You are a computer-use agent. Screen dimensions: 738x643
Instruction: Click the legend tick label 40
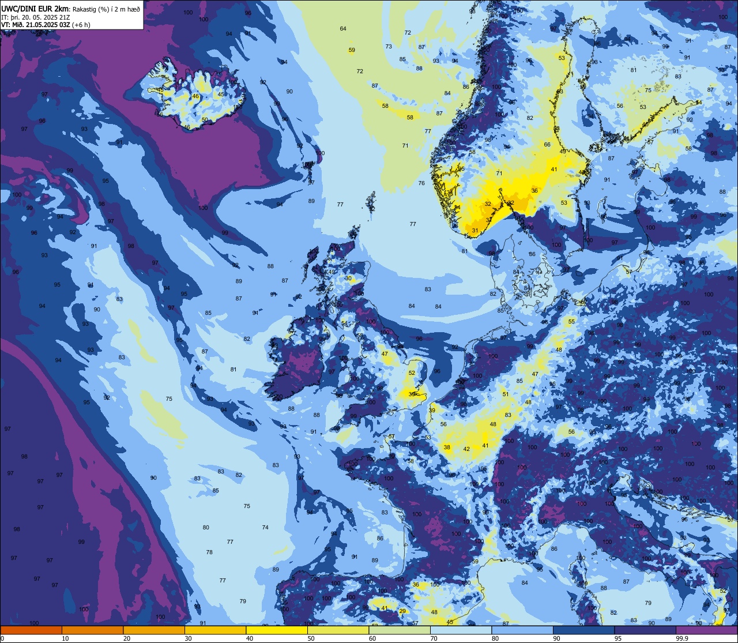click(250, 638)
